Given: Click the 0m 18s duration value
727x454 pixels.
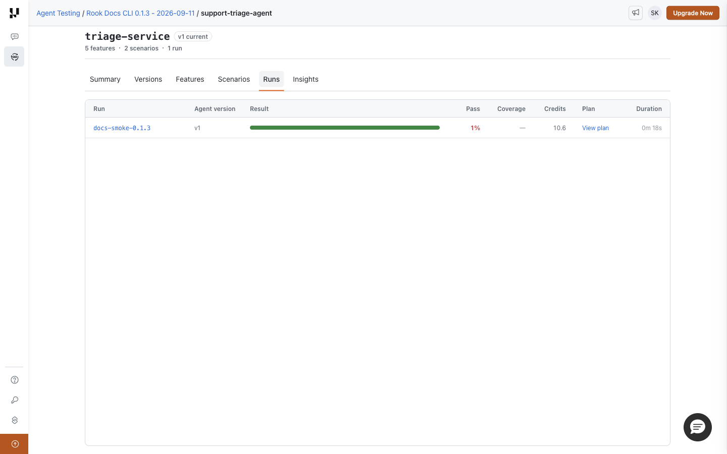Looking at the screenshot, I should click(x=651, y=128).
